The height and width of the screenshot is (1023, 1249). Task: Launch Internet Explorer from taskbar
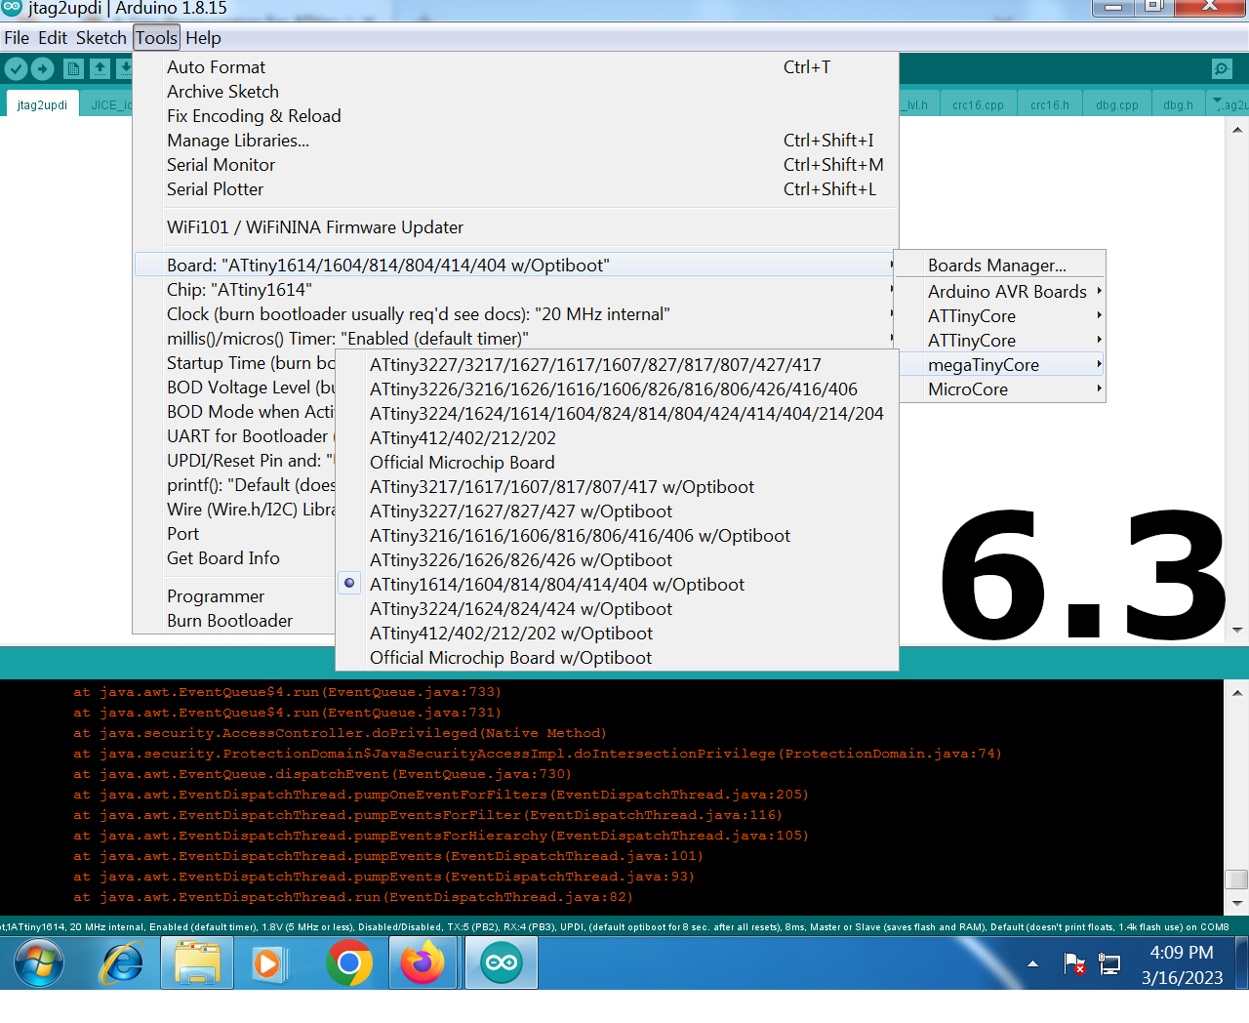tap(123, 964)
